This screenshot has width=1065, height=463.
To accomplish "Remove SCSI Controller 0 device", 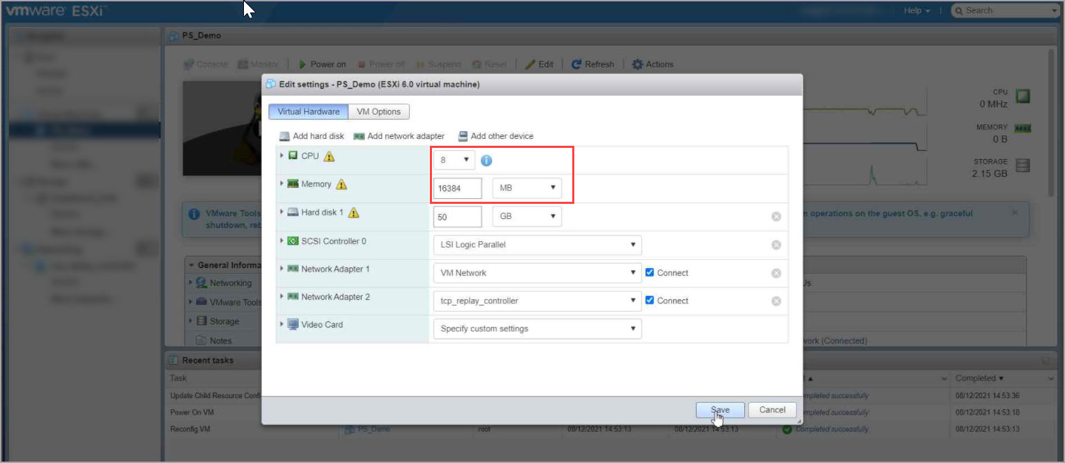I will (776, 245).
